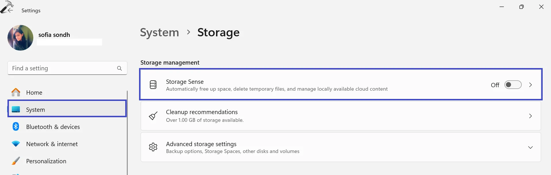Click the back arrow next to Settings
The image size is (551, 175).
click(x=10, y=11)
